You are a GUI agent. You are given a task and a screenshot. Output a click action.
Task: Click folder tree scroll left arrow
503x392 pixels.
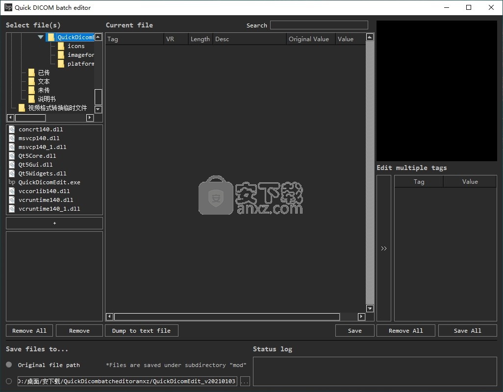coord(10,118)
